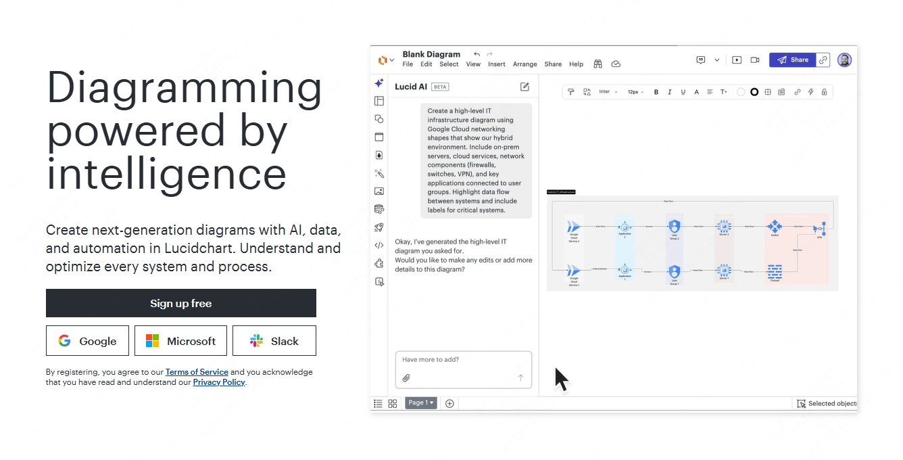The width and height of the screenshot is (903, 460).
Task: Click the lightning bolt actions icon
Action: 811,92
